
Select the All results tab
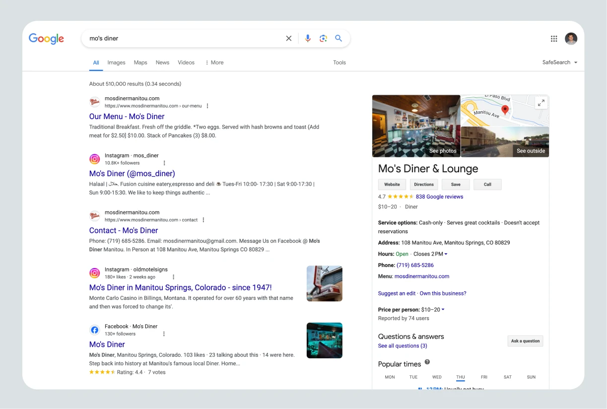click(96, 63)
